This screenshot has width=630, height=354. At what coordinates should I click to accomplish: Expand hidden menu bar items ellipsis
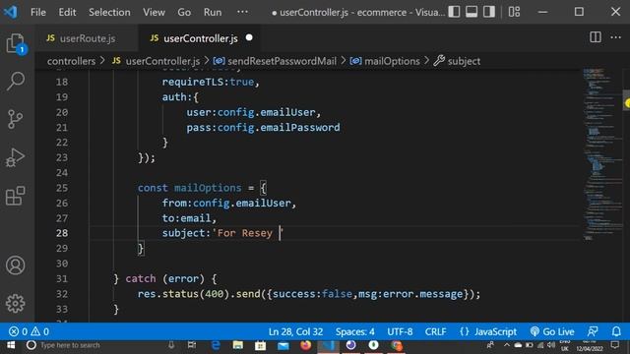pyautogui.click(x=242, y=12)
